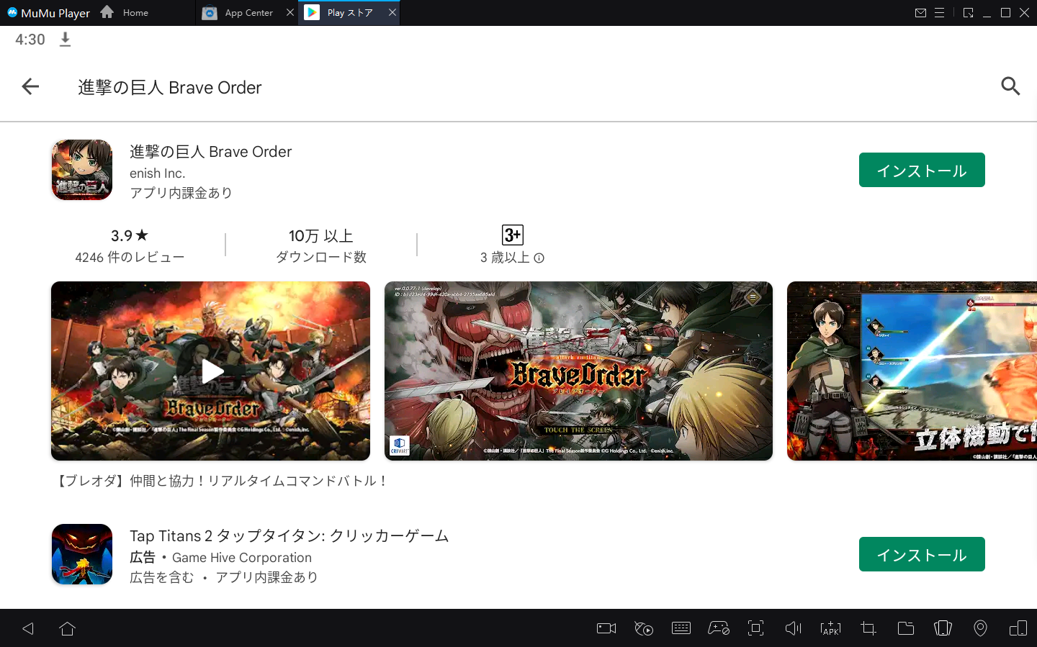The image size is (1037, 647).
Task: Play the Brave Order trailer video
Action: (x=210, y=371)
